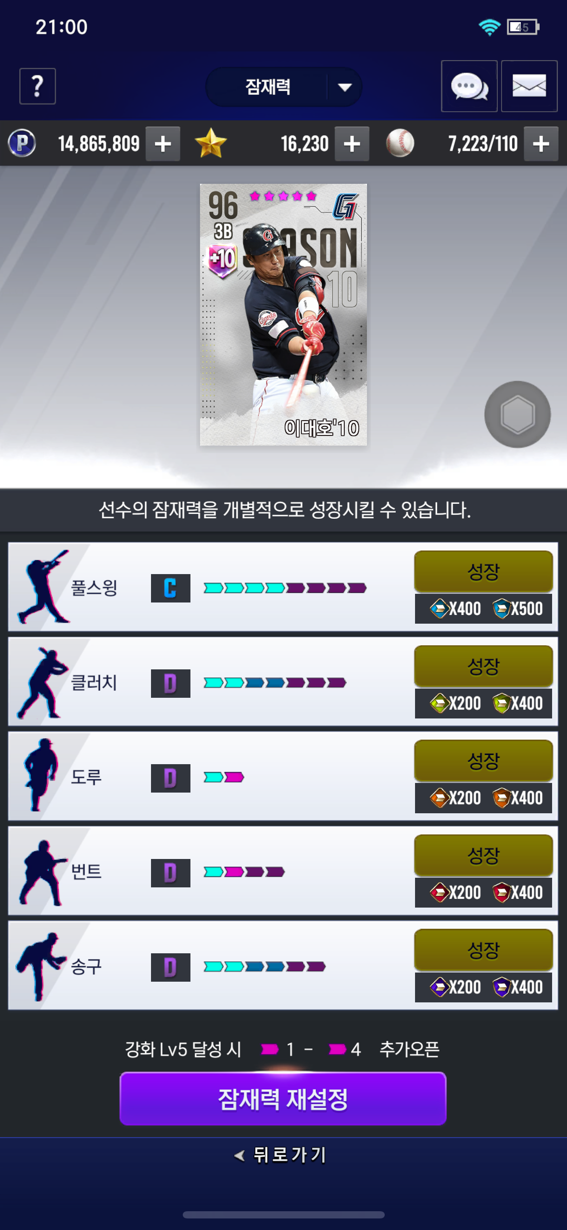Go back via 뒤로가기 link
The image size is (567, 1230).
tap(280, 1154)
